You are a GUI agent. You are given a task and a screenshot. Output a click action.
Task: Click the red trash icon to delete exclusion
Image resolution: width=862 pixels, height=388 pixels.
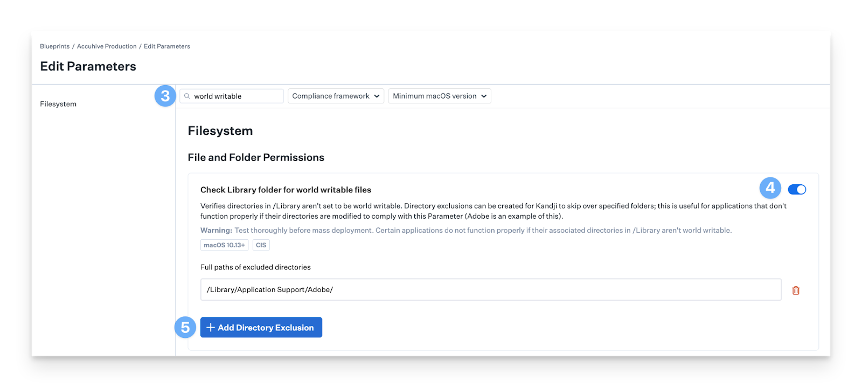click(x=796, y=290)
